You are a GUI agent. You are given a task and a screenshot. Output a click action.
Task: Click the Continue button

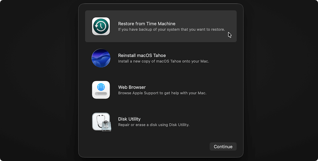pyautogui.click(x=223, y=147)
